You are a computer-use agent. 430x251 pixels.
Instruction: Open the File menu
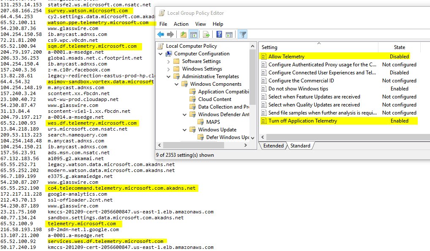(163, 24)
